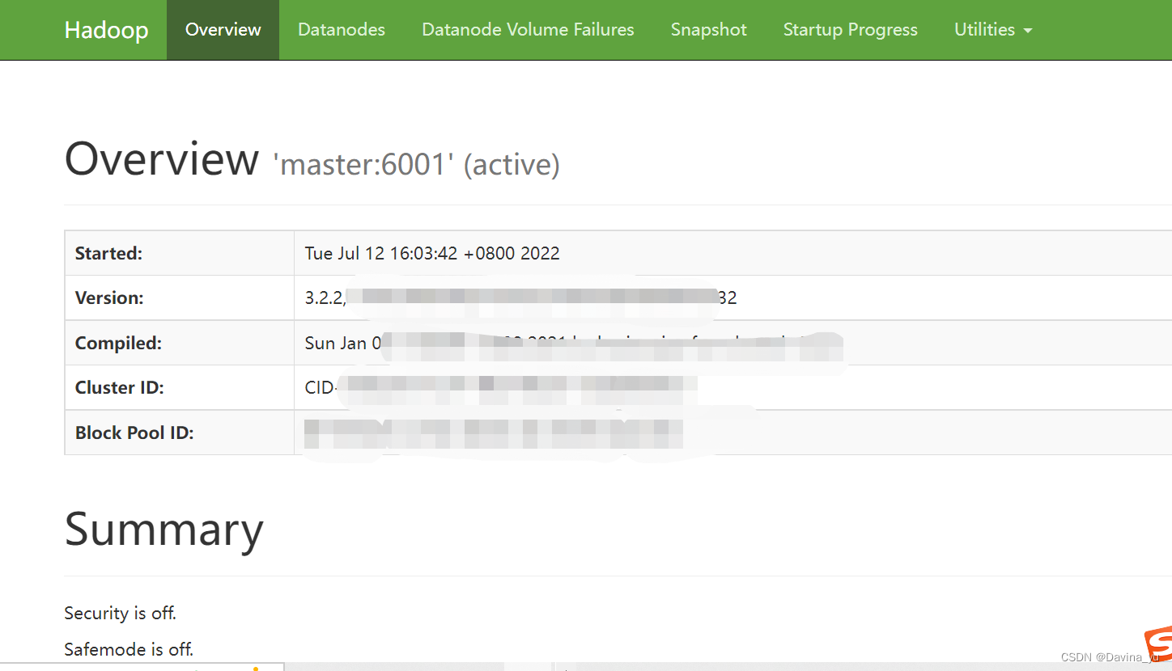Select the text 'Security is off.'
Screen dimensions: 1172x671
(121, 613)
